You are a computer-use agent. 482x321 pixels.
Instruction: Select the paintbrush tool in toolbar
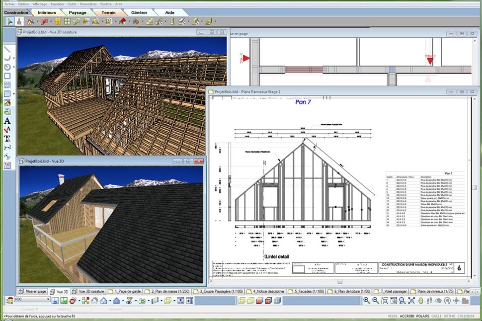tap(19, 21)
